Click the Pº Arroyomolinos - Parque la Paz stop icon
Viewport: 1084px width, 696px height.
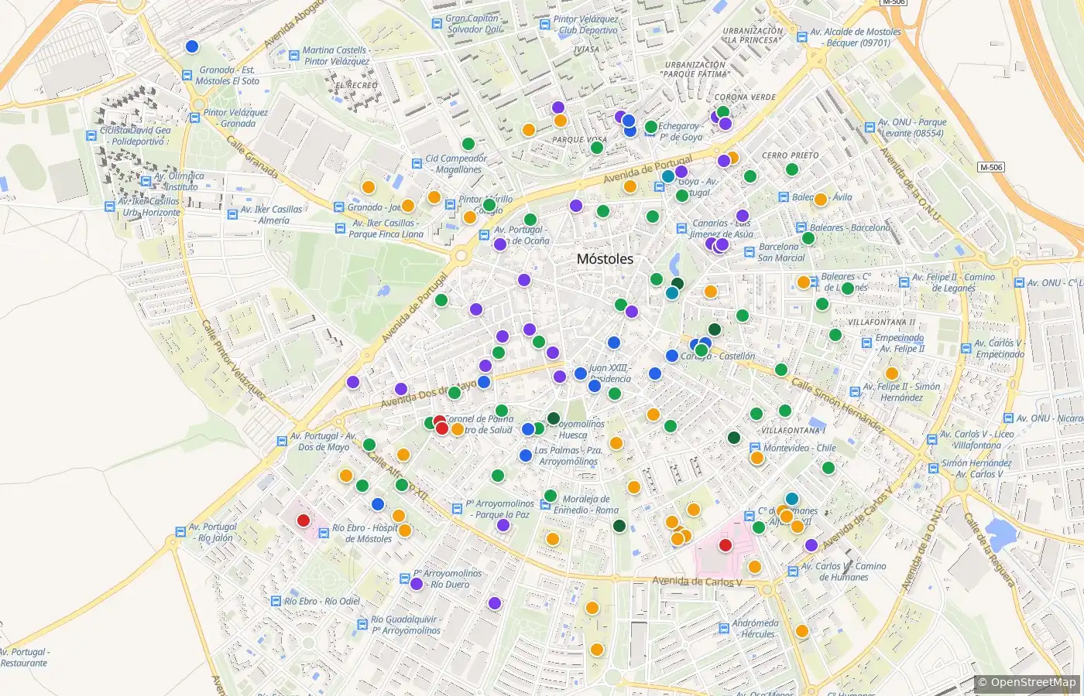458,509
